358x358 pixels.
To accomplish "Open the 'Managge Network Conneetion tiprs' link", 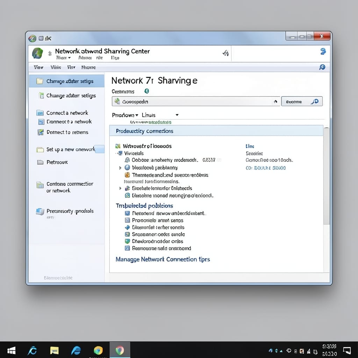I will (163, 259).
